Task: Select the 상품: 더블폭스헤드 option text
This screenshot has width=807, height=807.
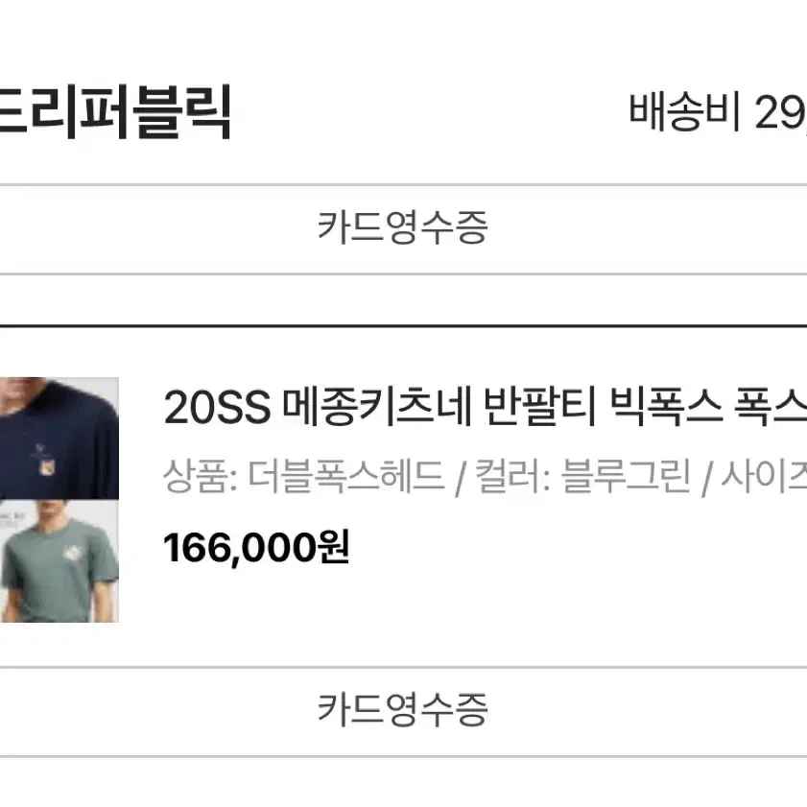Action: point(303,477)
